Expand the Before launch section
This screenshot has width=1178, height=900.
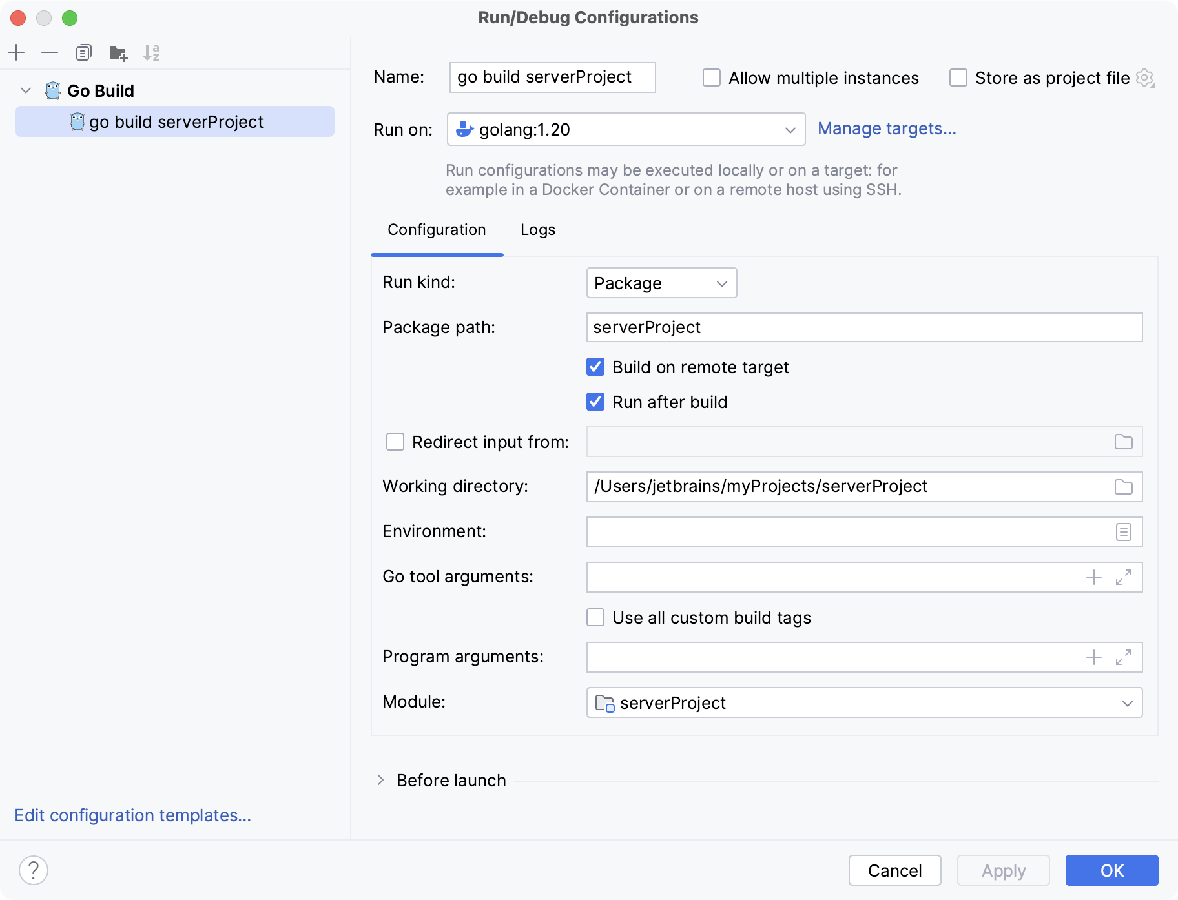point(381,780)
